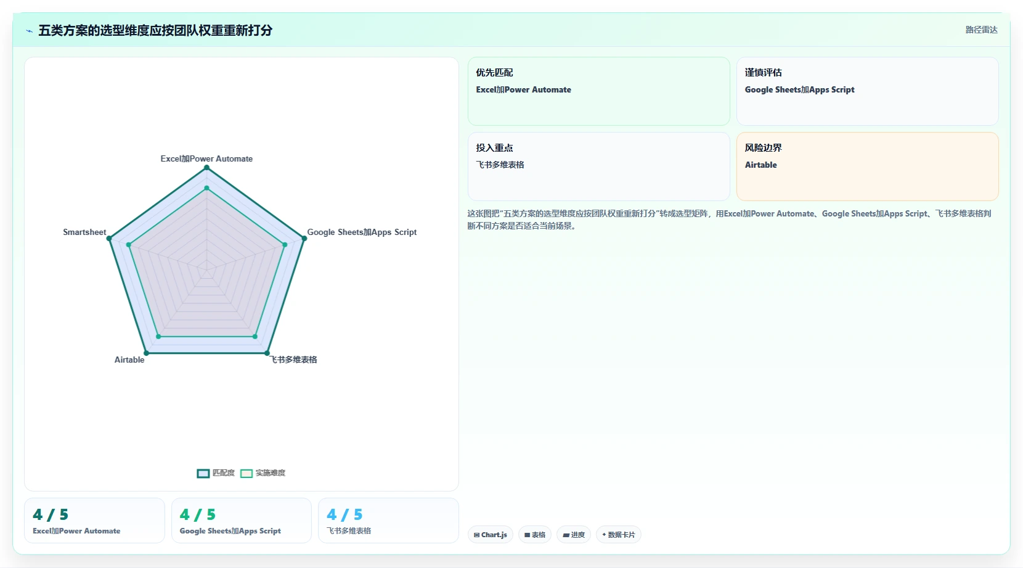
Task: Click the Airtable text in 风险边界 card
Action: (x=760, y=165)
